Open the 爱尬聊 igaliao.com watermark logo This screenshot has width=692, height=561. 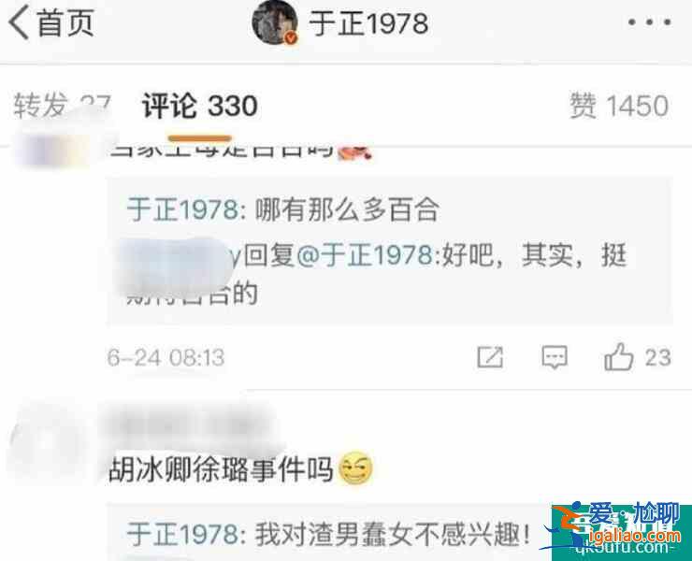coord(617,527)
